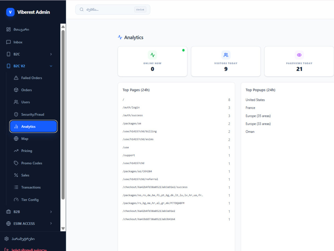Click the Analytics heading pulse icon
This screenshot has height=251, width=334.
tap(120, 37)
